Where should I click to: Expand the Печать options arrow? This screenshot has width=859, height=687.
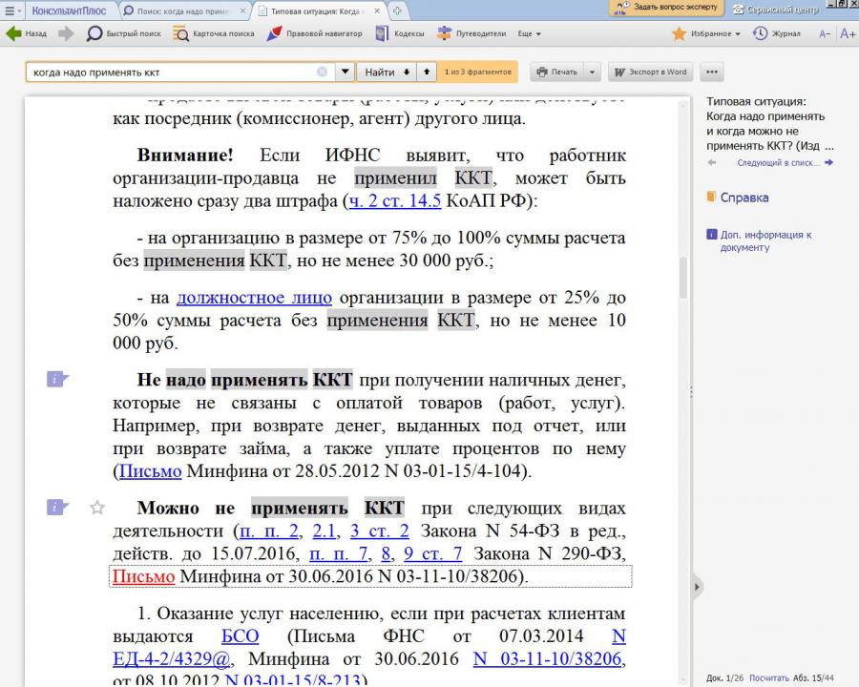pyautogui.click(x=593, y=72)
